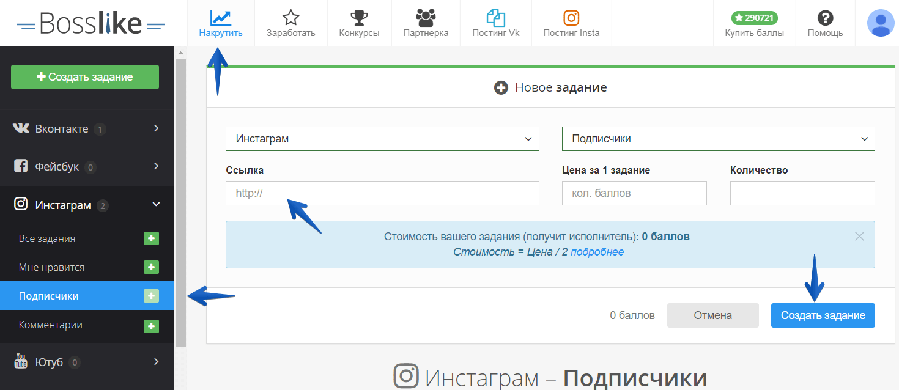Click the Партнерка tab label

pyautogui.click(x=426, y=33)
